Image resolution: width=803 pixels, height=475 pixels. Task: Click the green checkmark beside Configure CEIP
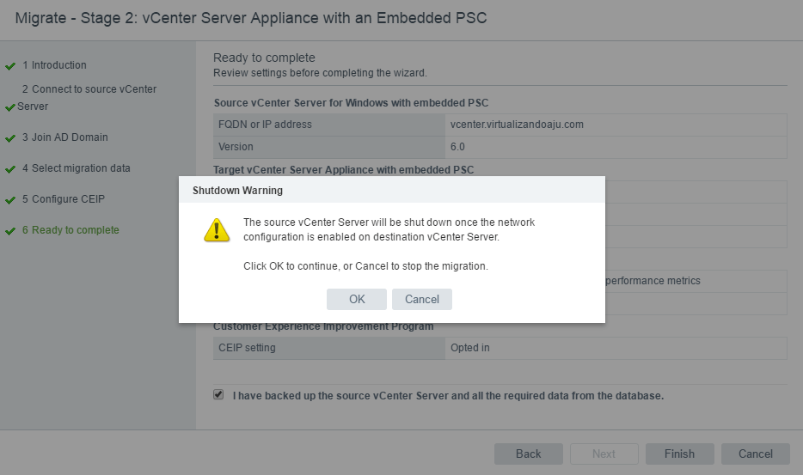click(x=10, y=200)
